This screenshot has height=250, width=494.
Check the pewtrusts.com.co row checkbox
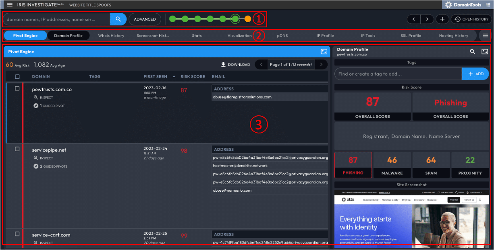pos(17,88)
